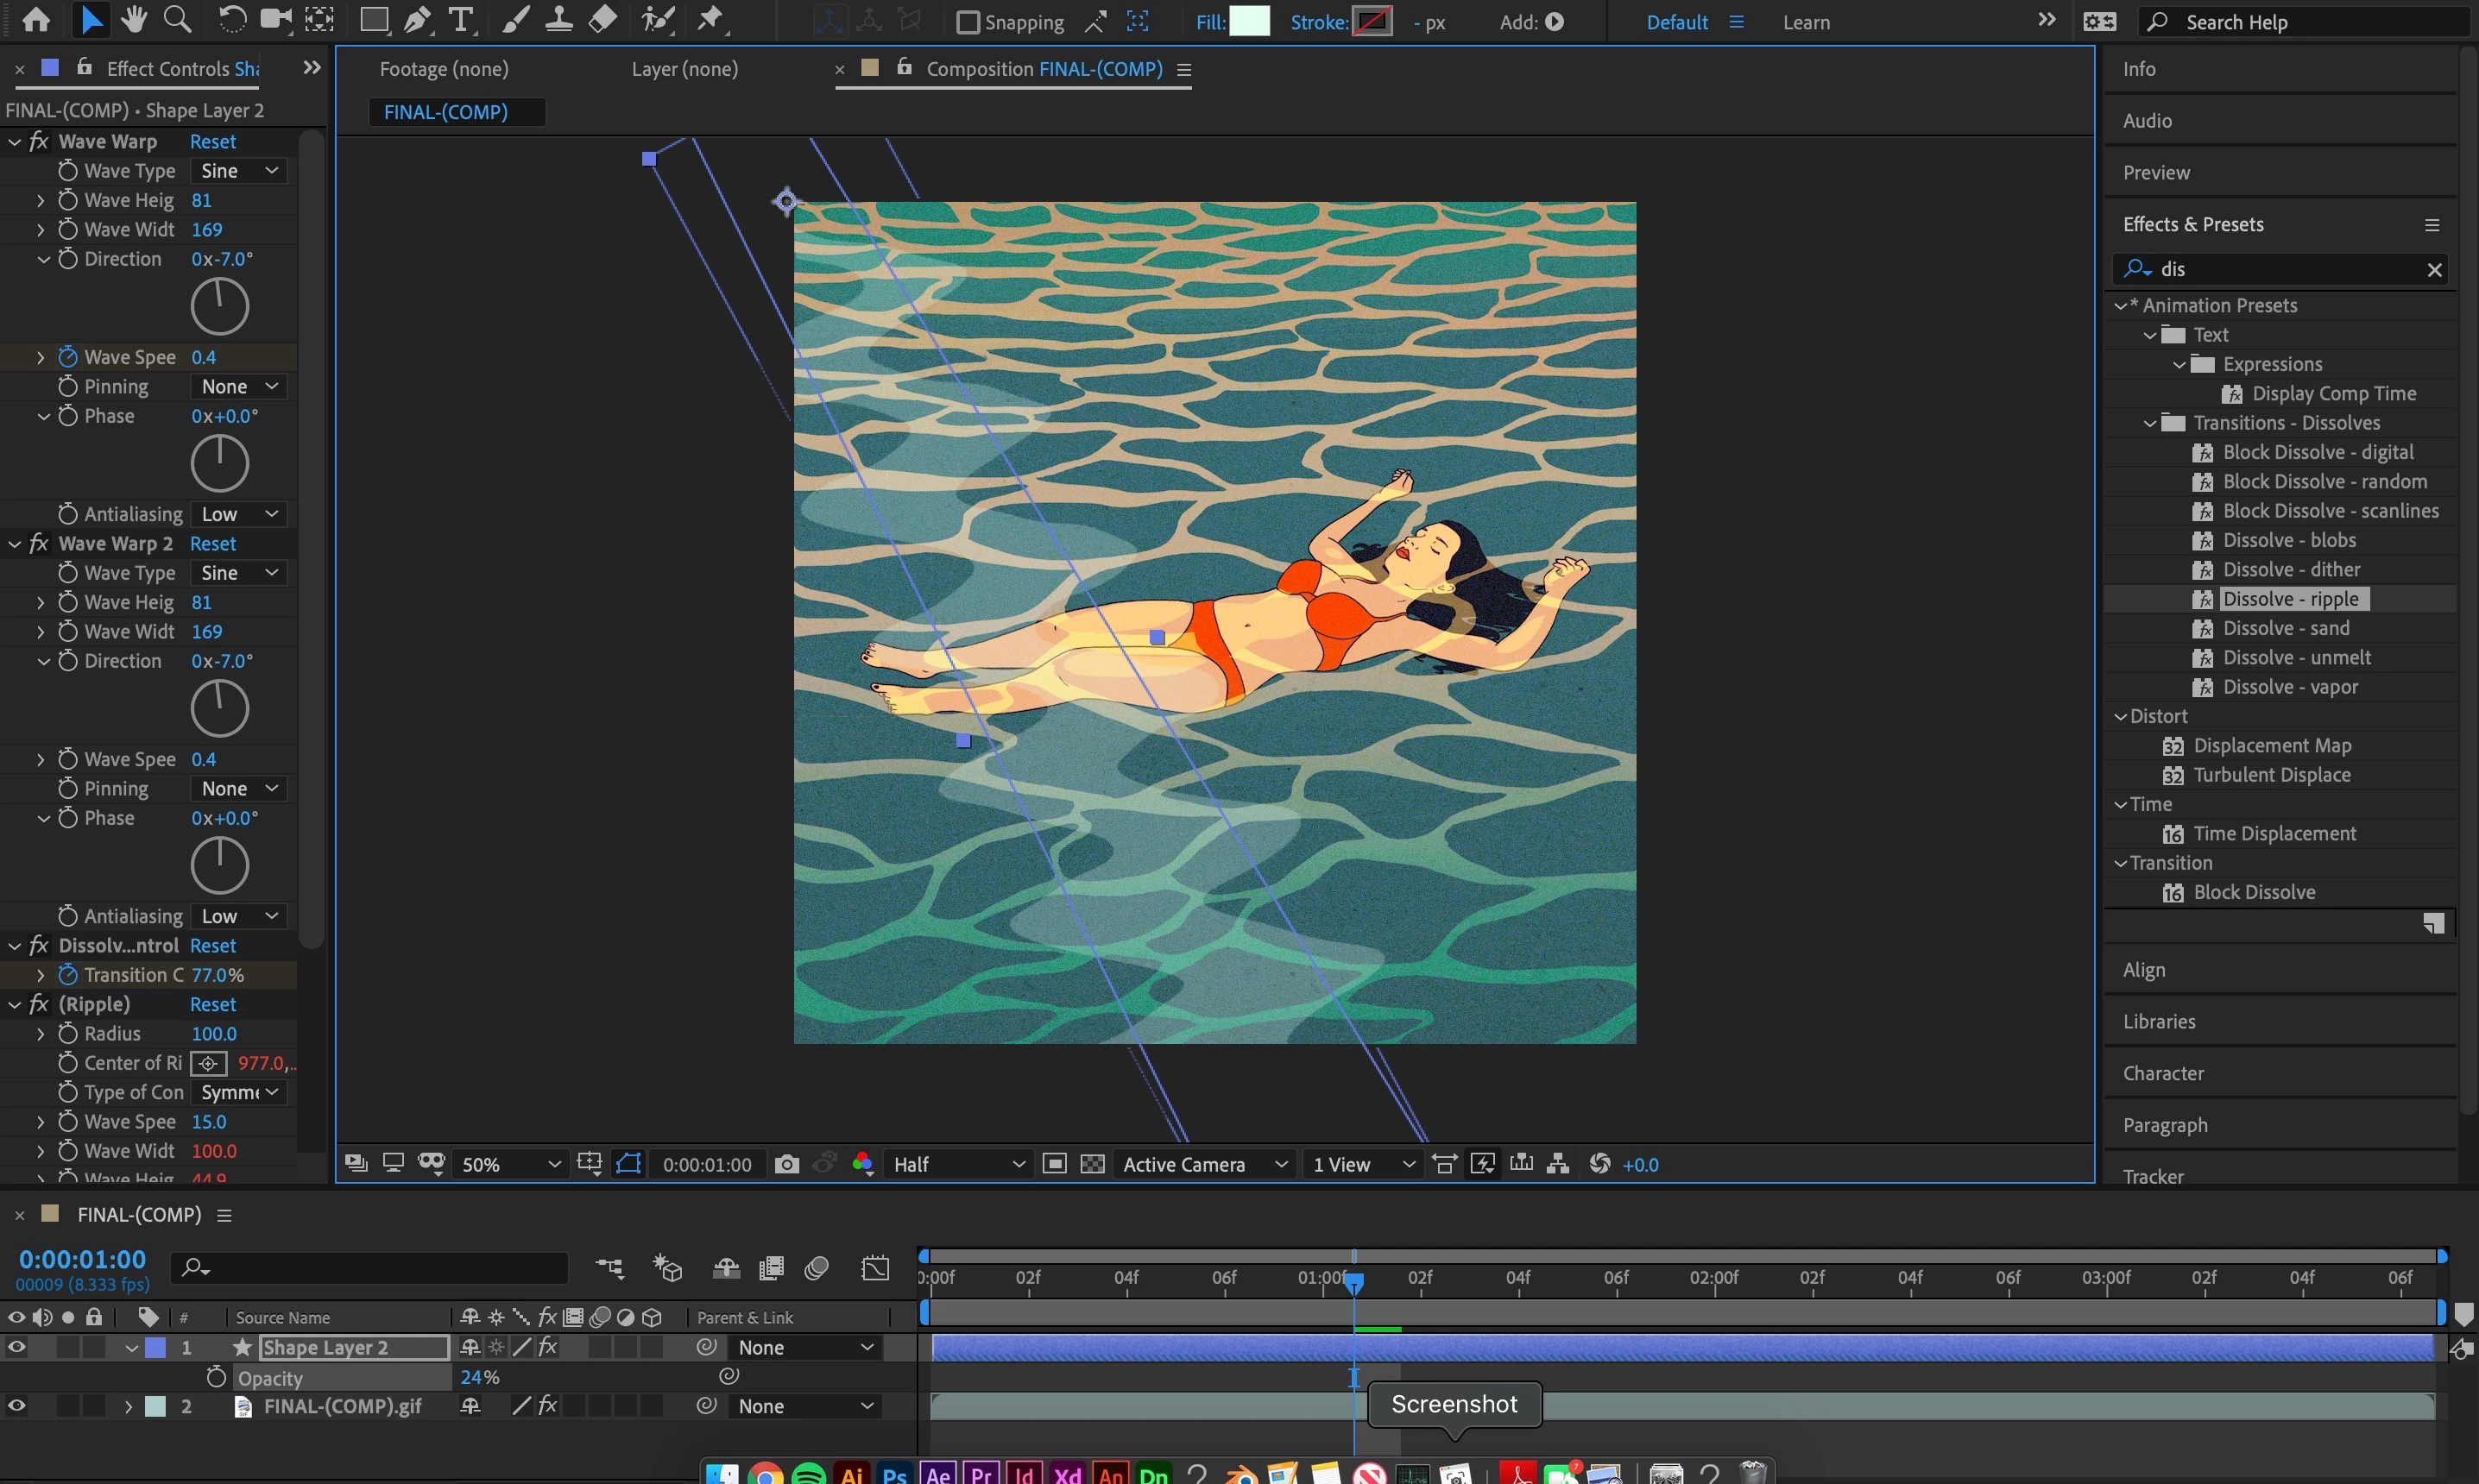Reset the Wave Warp 2 effect
2479x1484 pixels.
[x=212, y=544]
